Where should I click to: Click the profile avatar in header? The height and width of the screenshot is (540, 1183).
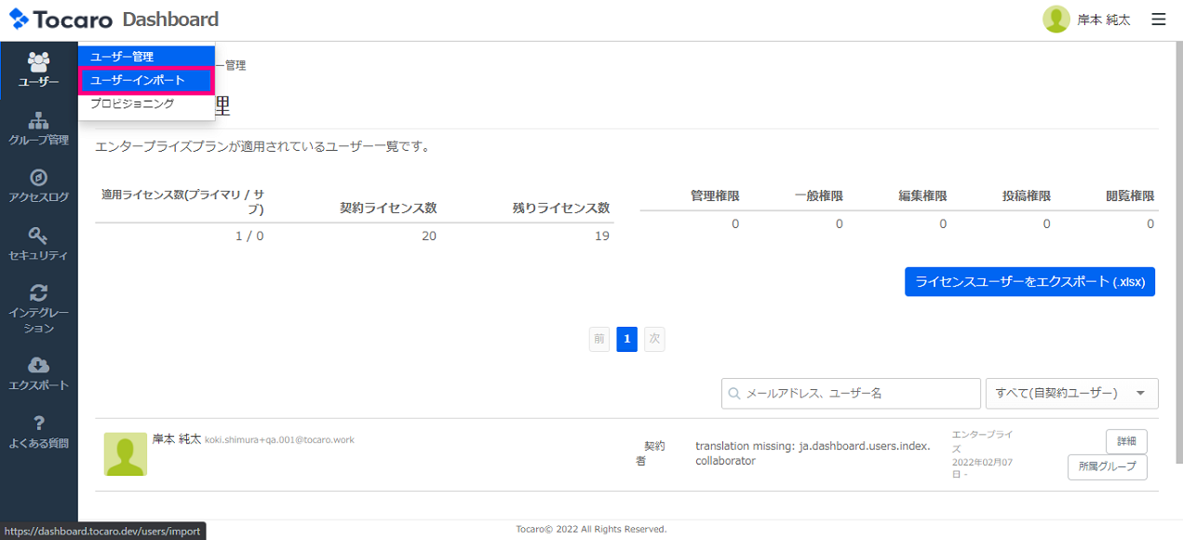(1055, 20)
